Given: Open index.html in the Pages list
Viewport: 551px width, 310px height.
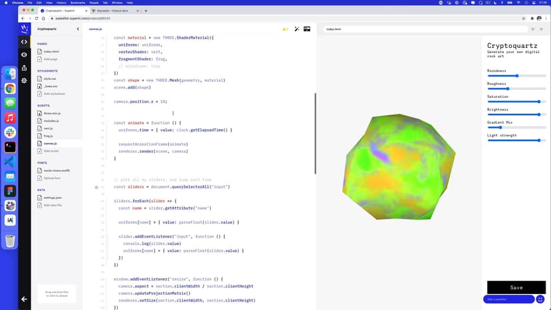Looking at the screenshot, I should pyautogui.click(x=51, y=51).
